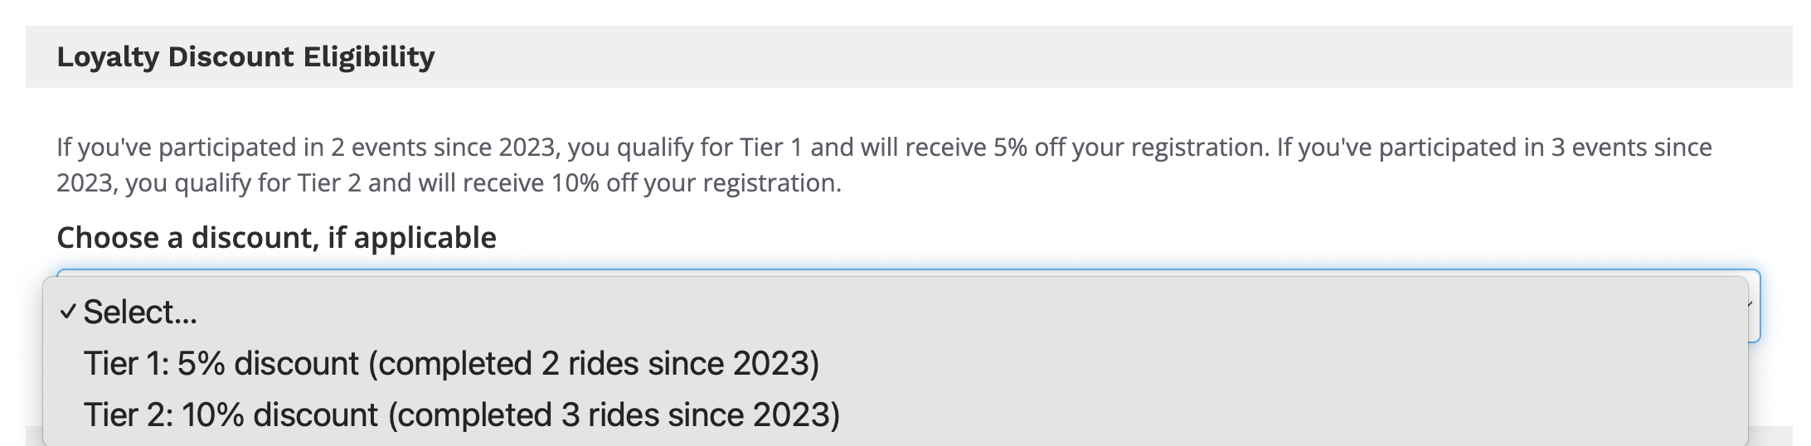The width and height of the screenshot is (1811, 446).
Task: Click the 'Choose a discount, if applicable' label
Action: coord(276,238)
